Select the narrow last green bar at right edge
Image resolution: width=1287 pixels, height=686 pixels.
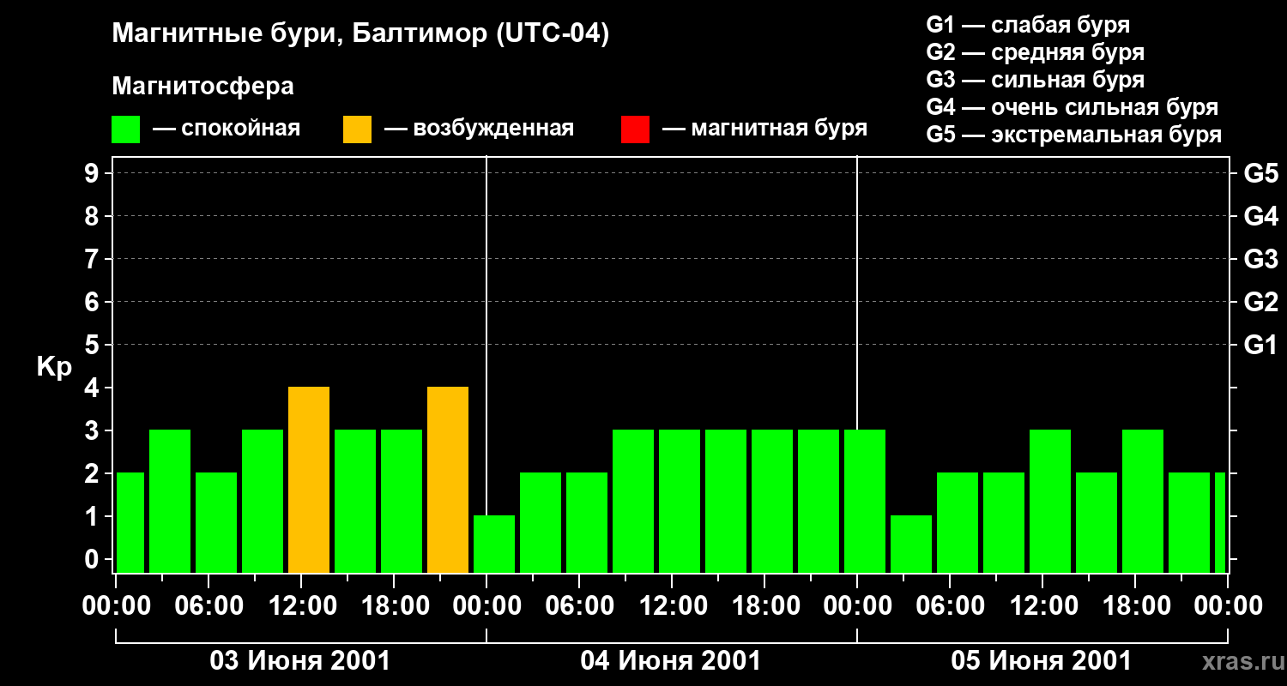point(1220,522)
